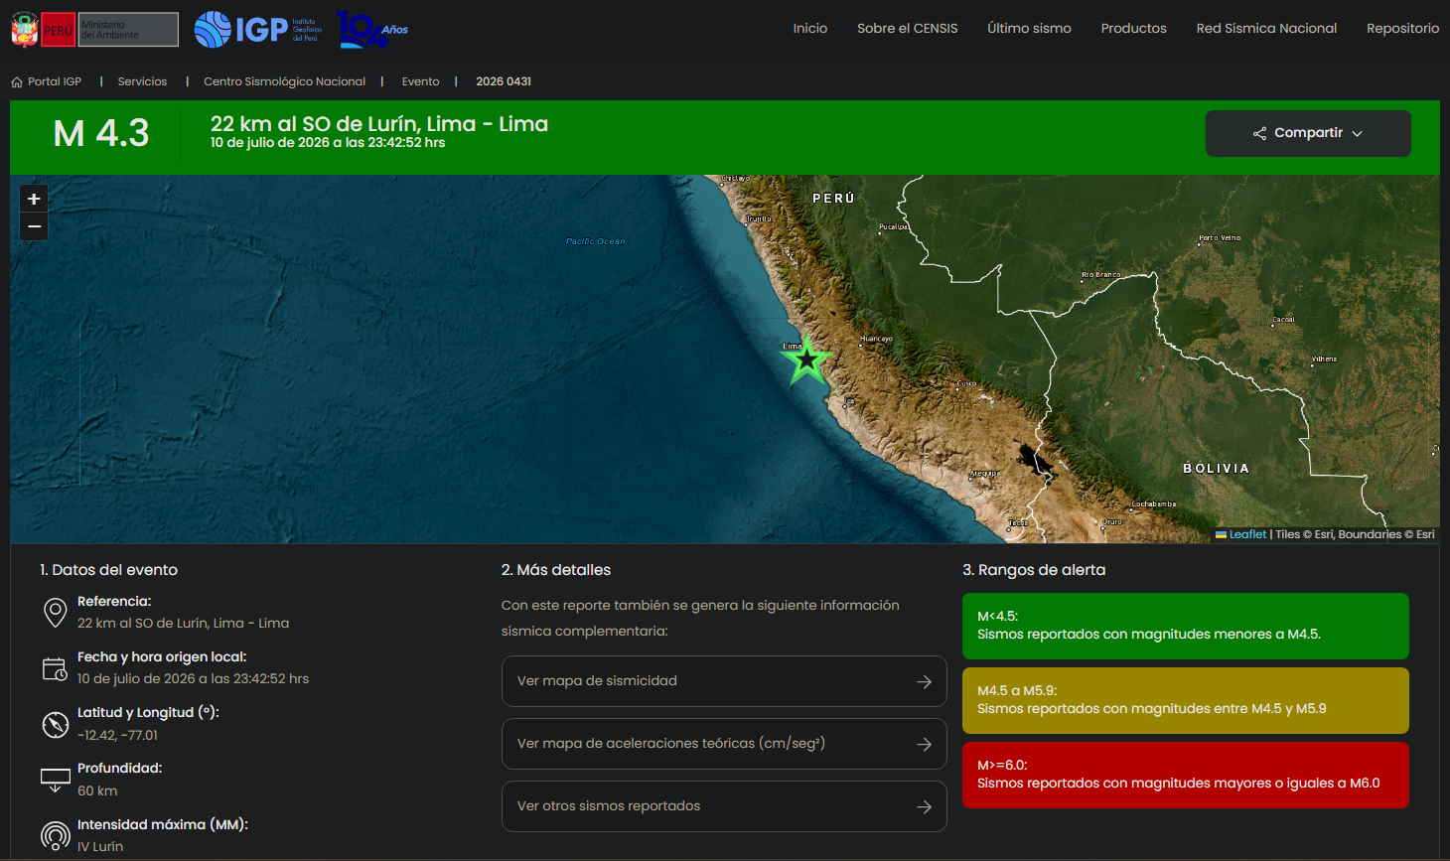Select Servicios breadcrumb link
This screenshot has height=861, width=1450.
pyautogui.click(x=142, y=82)
